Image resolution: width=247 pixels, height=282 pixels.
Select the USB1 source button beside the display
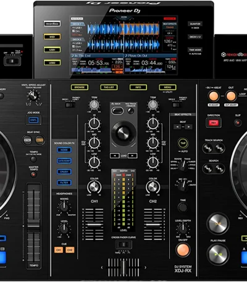52,49
